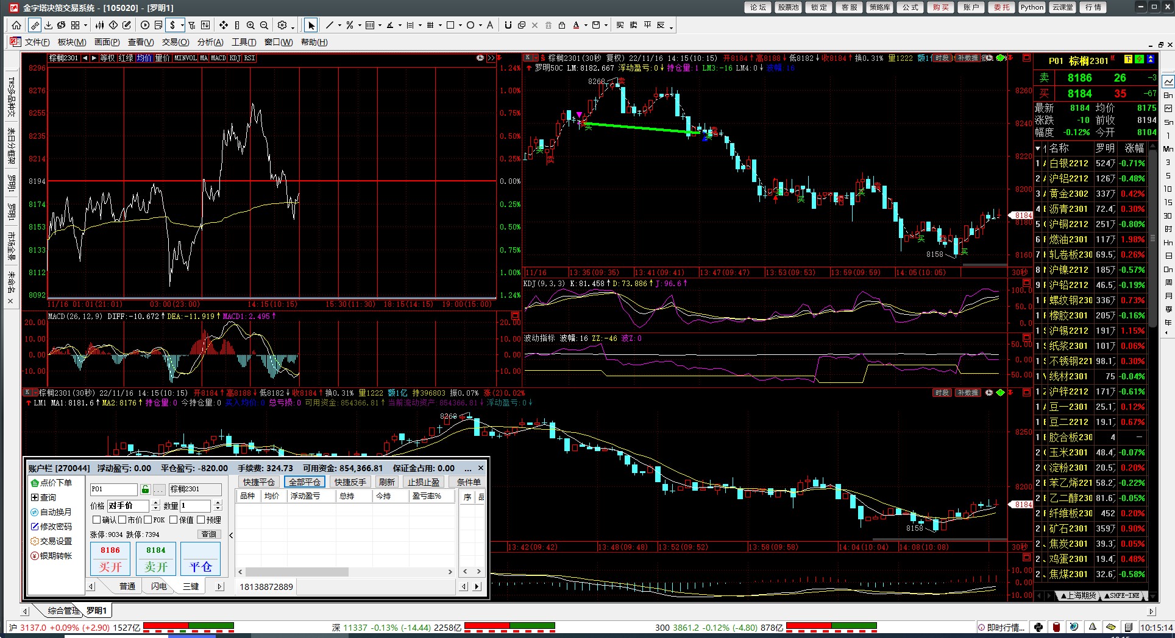This screenshot has height=638, width=1175.
Task: Select the text annotation A tool
Action: [x=489, y=25]
